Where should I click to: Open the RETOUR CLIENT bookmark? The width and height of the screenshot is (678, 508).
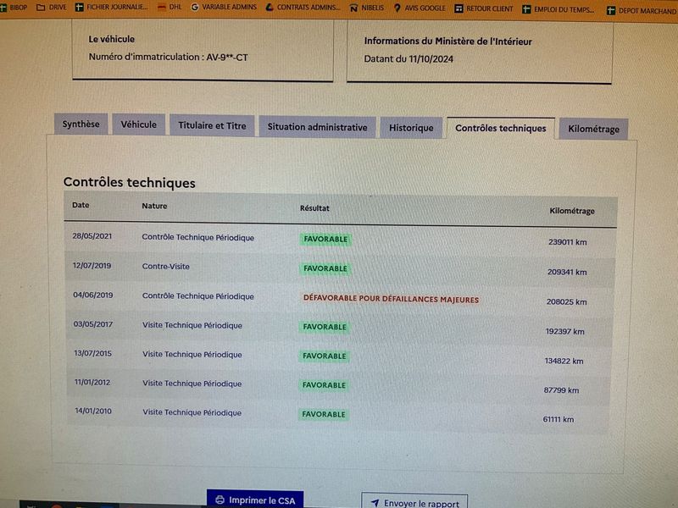coord(483,8)
